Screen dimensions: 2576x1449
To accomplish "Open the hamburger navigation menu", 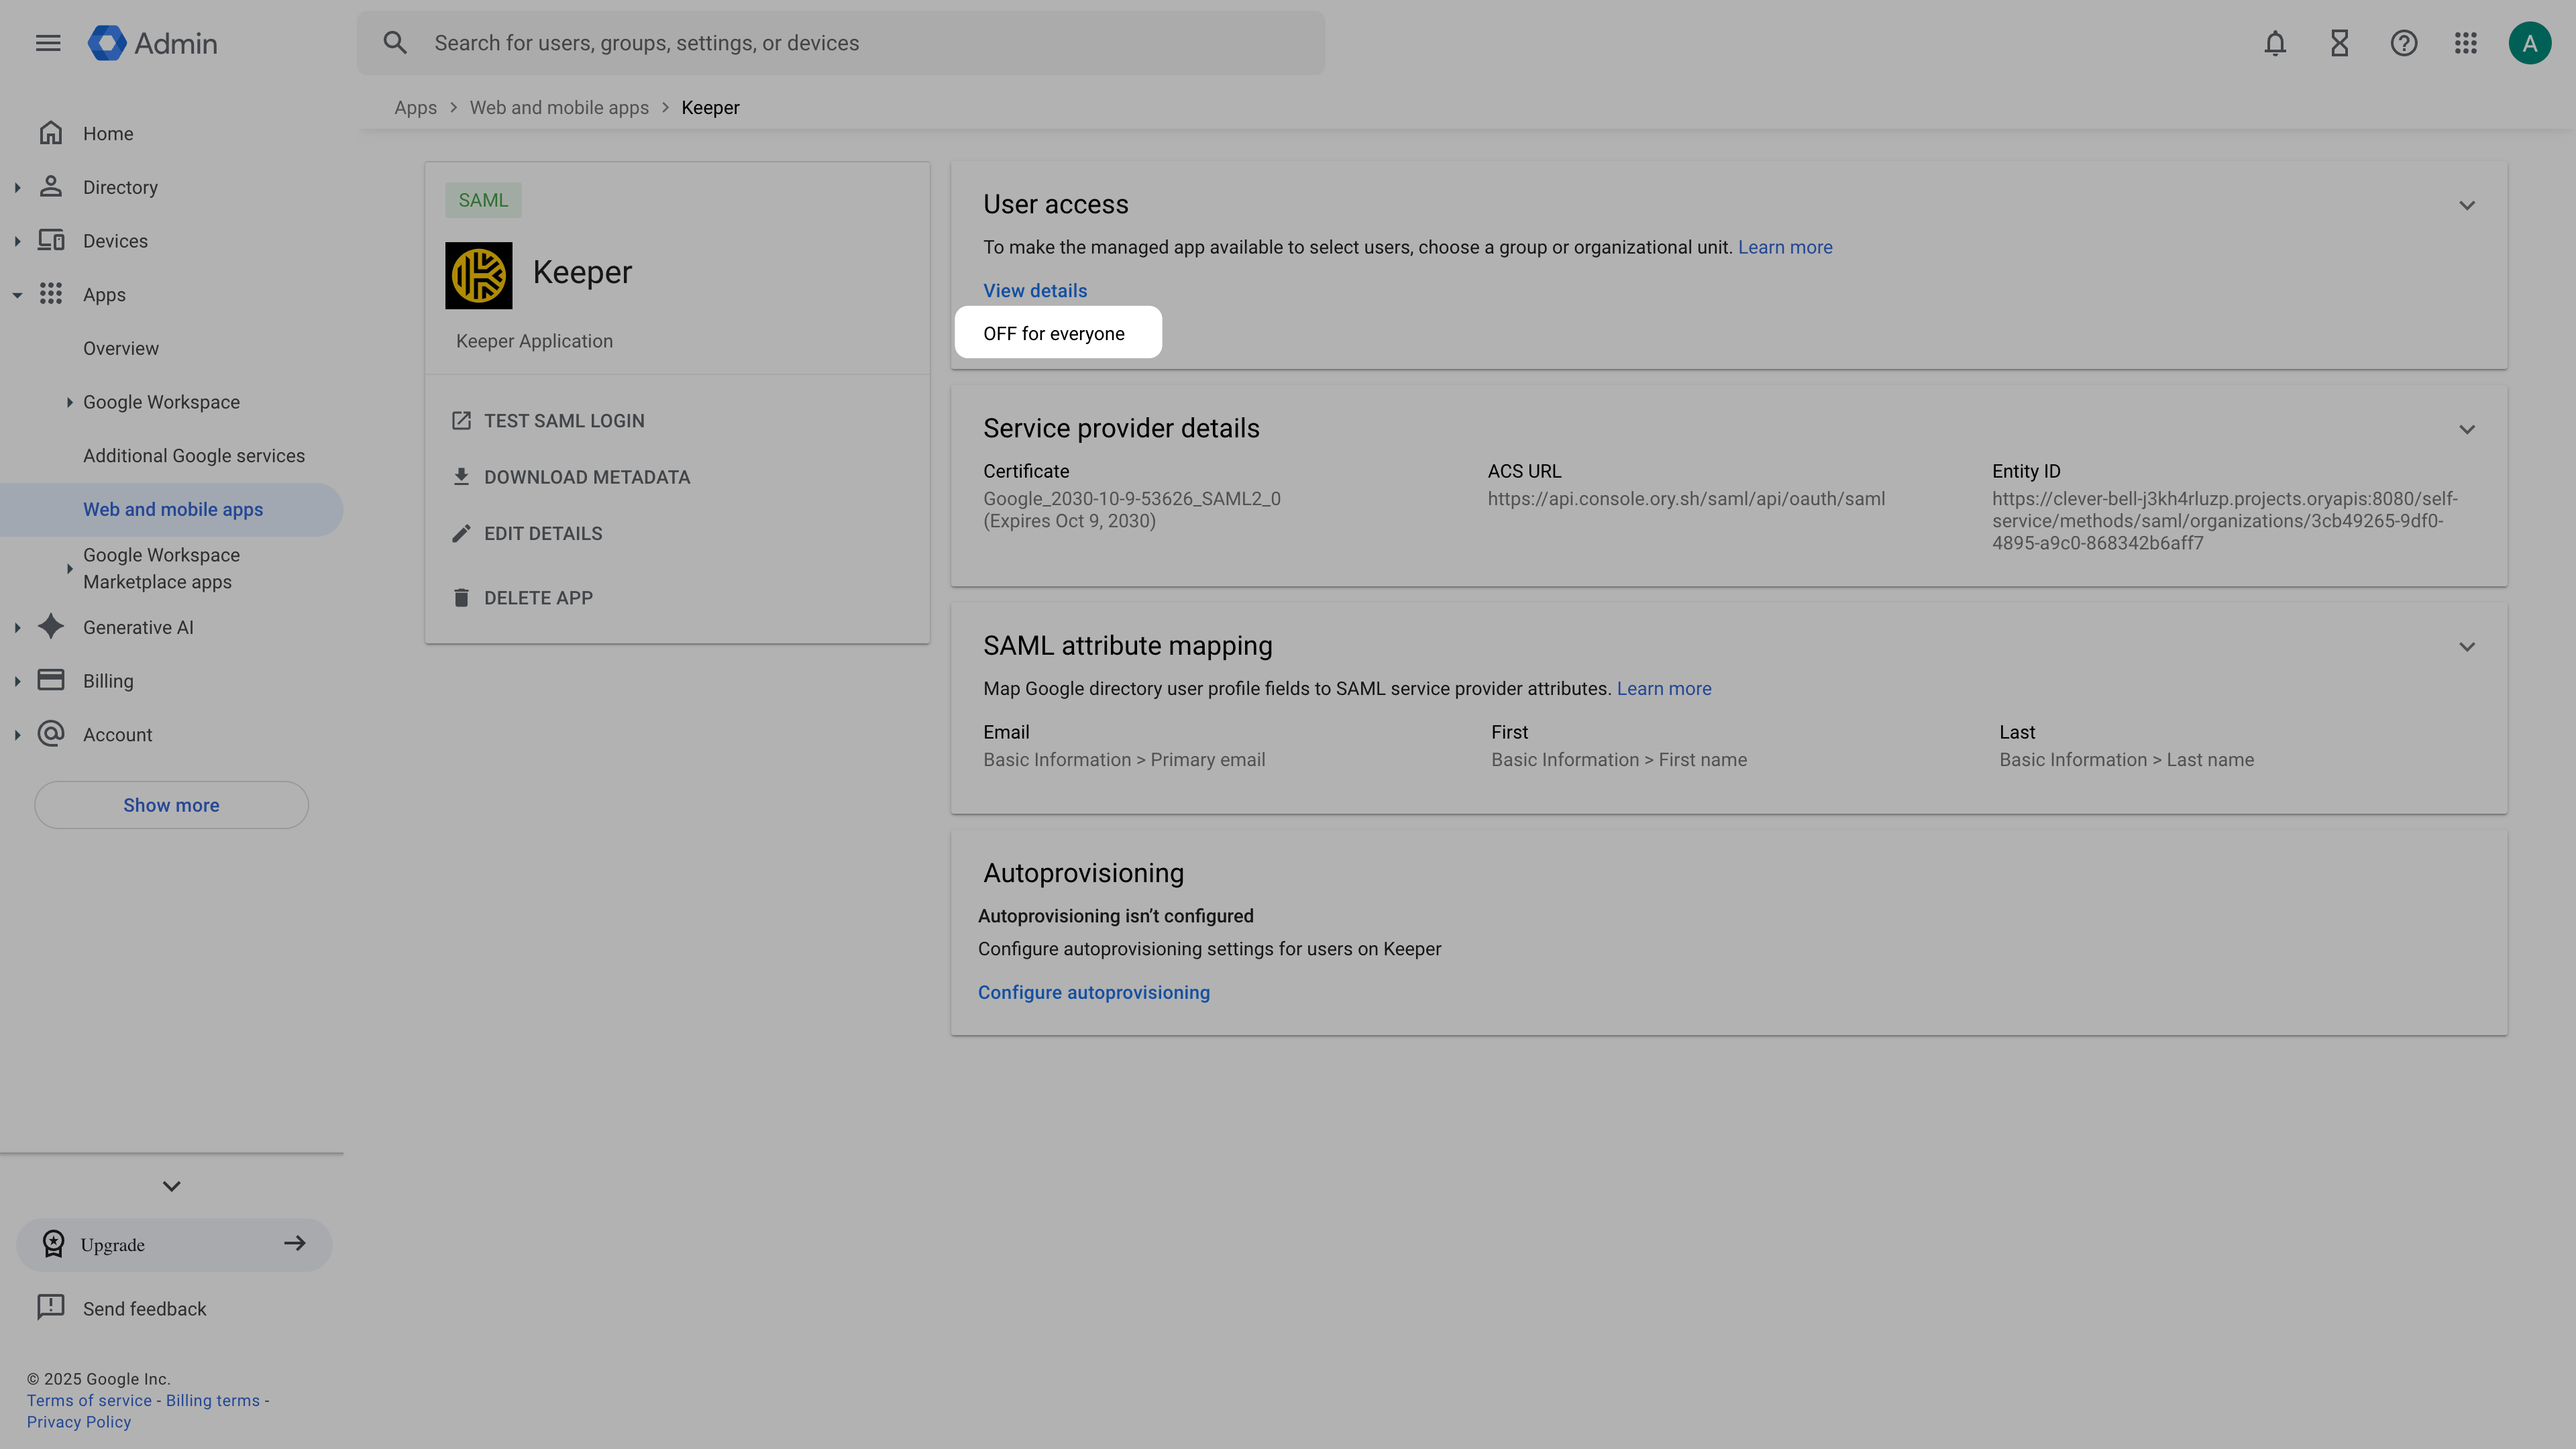I will pos(48,42).
